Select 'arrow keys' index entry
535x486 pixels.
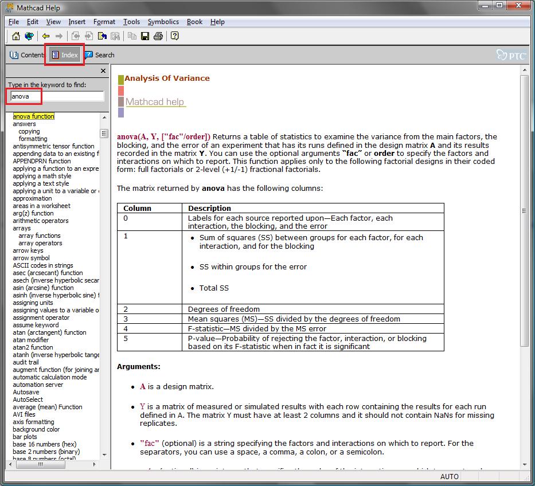click(28, 250)
